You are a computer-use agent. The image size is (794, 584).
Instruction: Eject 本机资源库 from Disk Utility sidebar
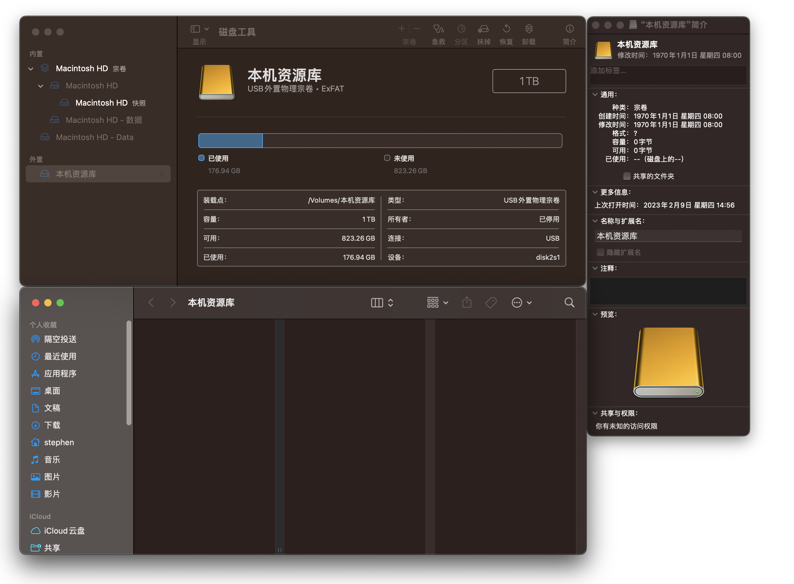(x=161, y=174)
